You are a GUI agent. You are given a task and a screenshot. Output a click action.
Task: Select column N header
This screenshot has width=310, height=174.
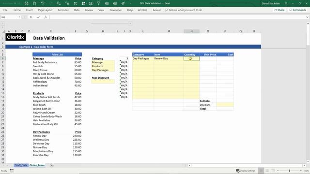point(191,31)
